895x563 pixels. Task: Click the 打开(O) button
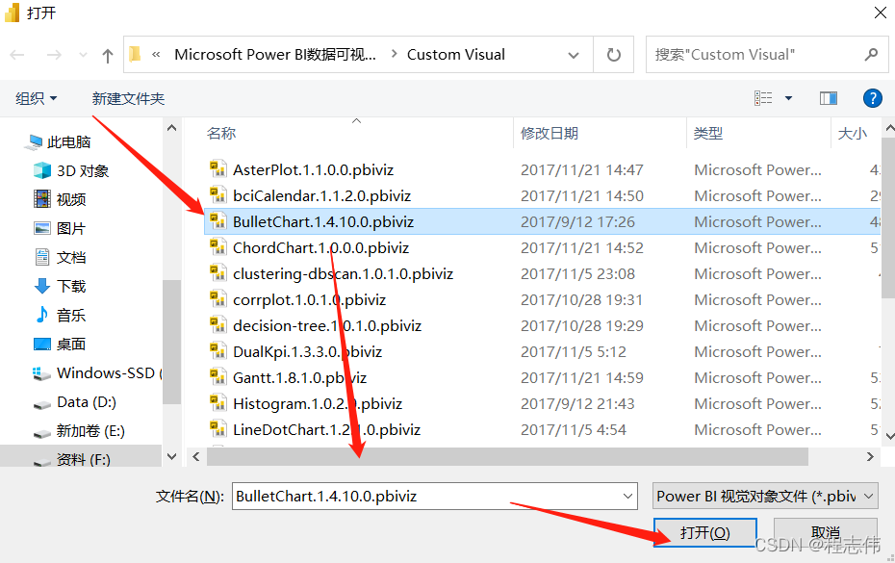click(x=704, y=532)
